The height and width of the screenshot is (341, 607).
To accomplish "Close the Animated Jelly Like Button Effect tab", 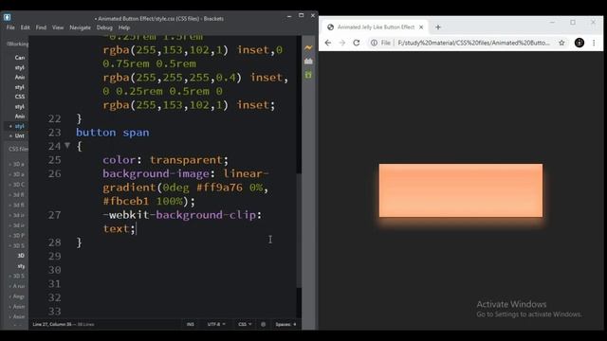I will click(421, 27).
